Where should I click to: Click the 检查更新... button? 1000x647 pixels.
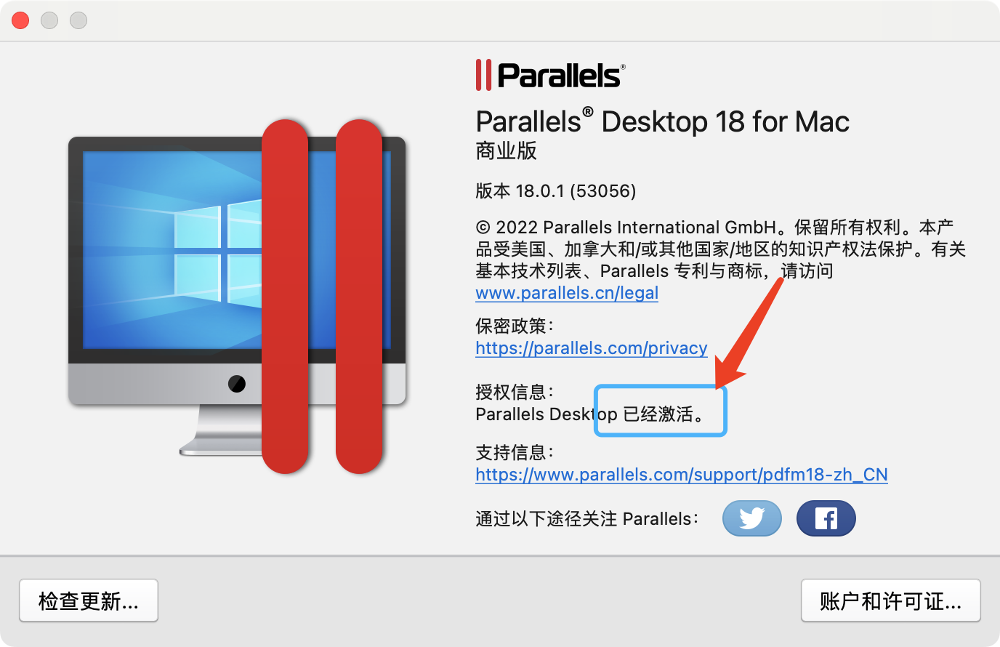(89, 600)
